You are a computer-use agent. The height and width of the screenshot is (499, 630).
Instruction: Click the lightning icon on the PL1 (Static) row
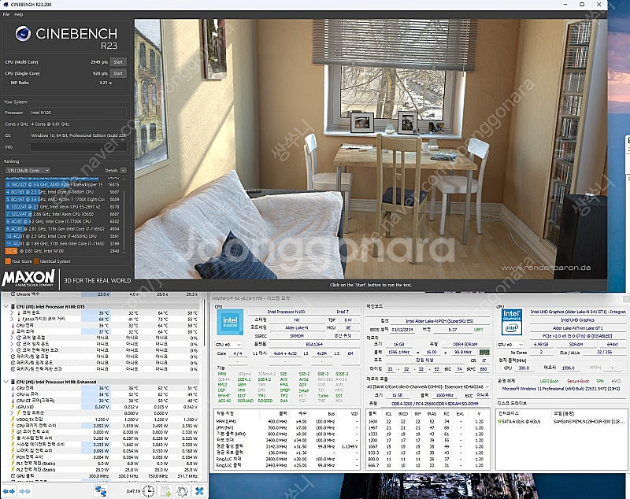click(x=13, y=464)
